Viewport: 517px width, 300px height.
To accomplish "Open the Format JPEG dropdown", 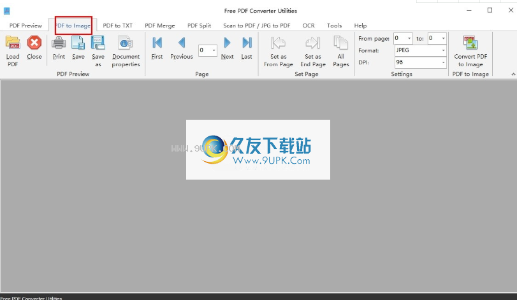I will pyautogui.click(x=443, y=50).
